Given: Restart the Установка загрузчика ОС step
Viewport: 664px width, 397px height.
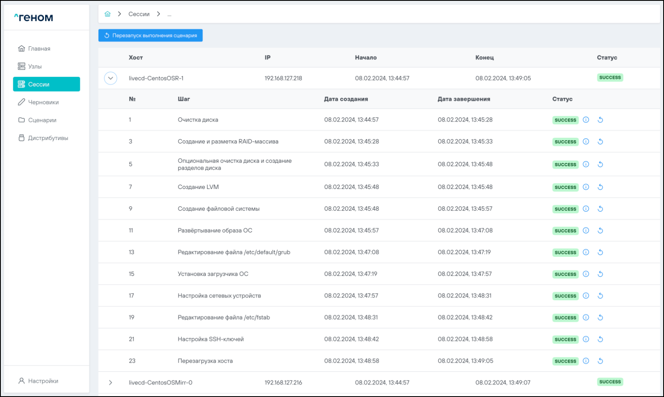Looking at the screenshot, I should click(x=600, y=274).
